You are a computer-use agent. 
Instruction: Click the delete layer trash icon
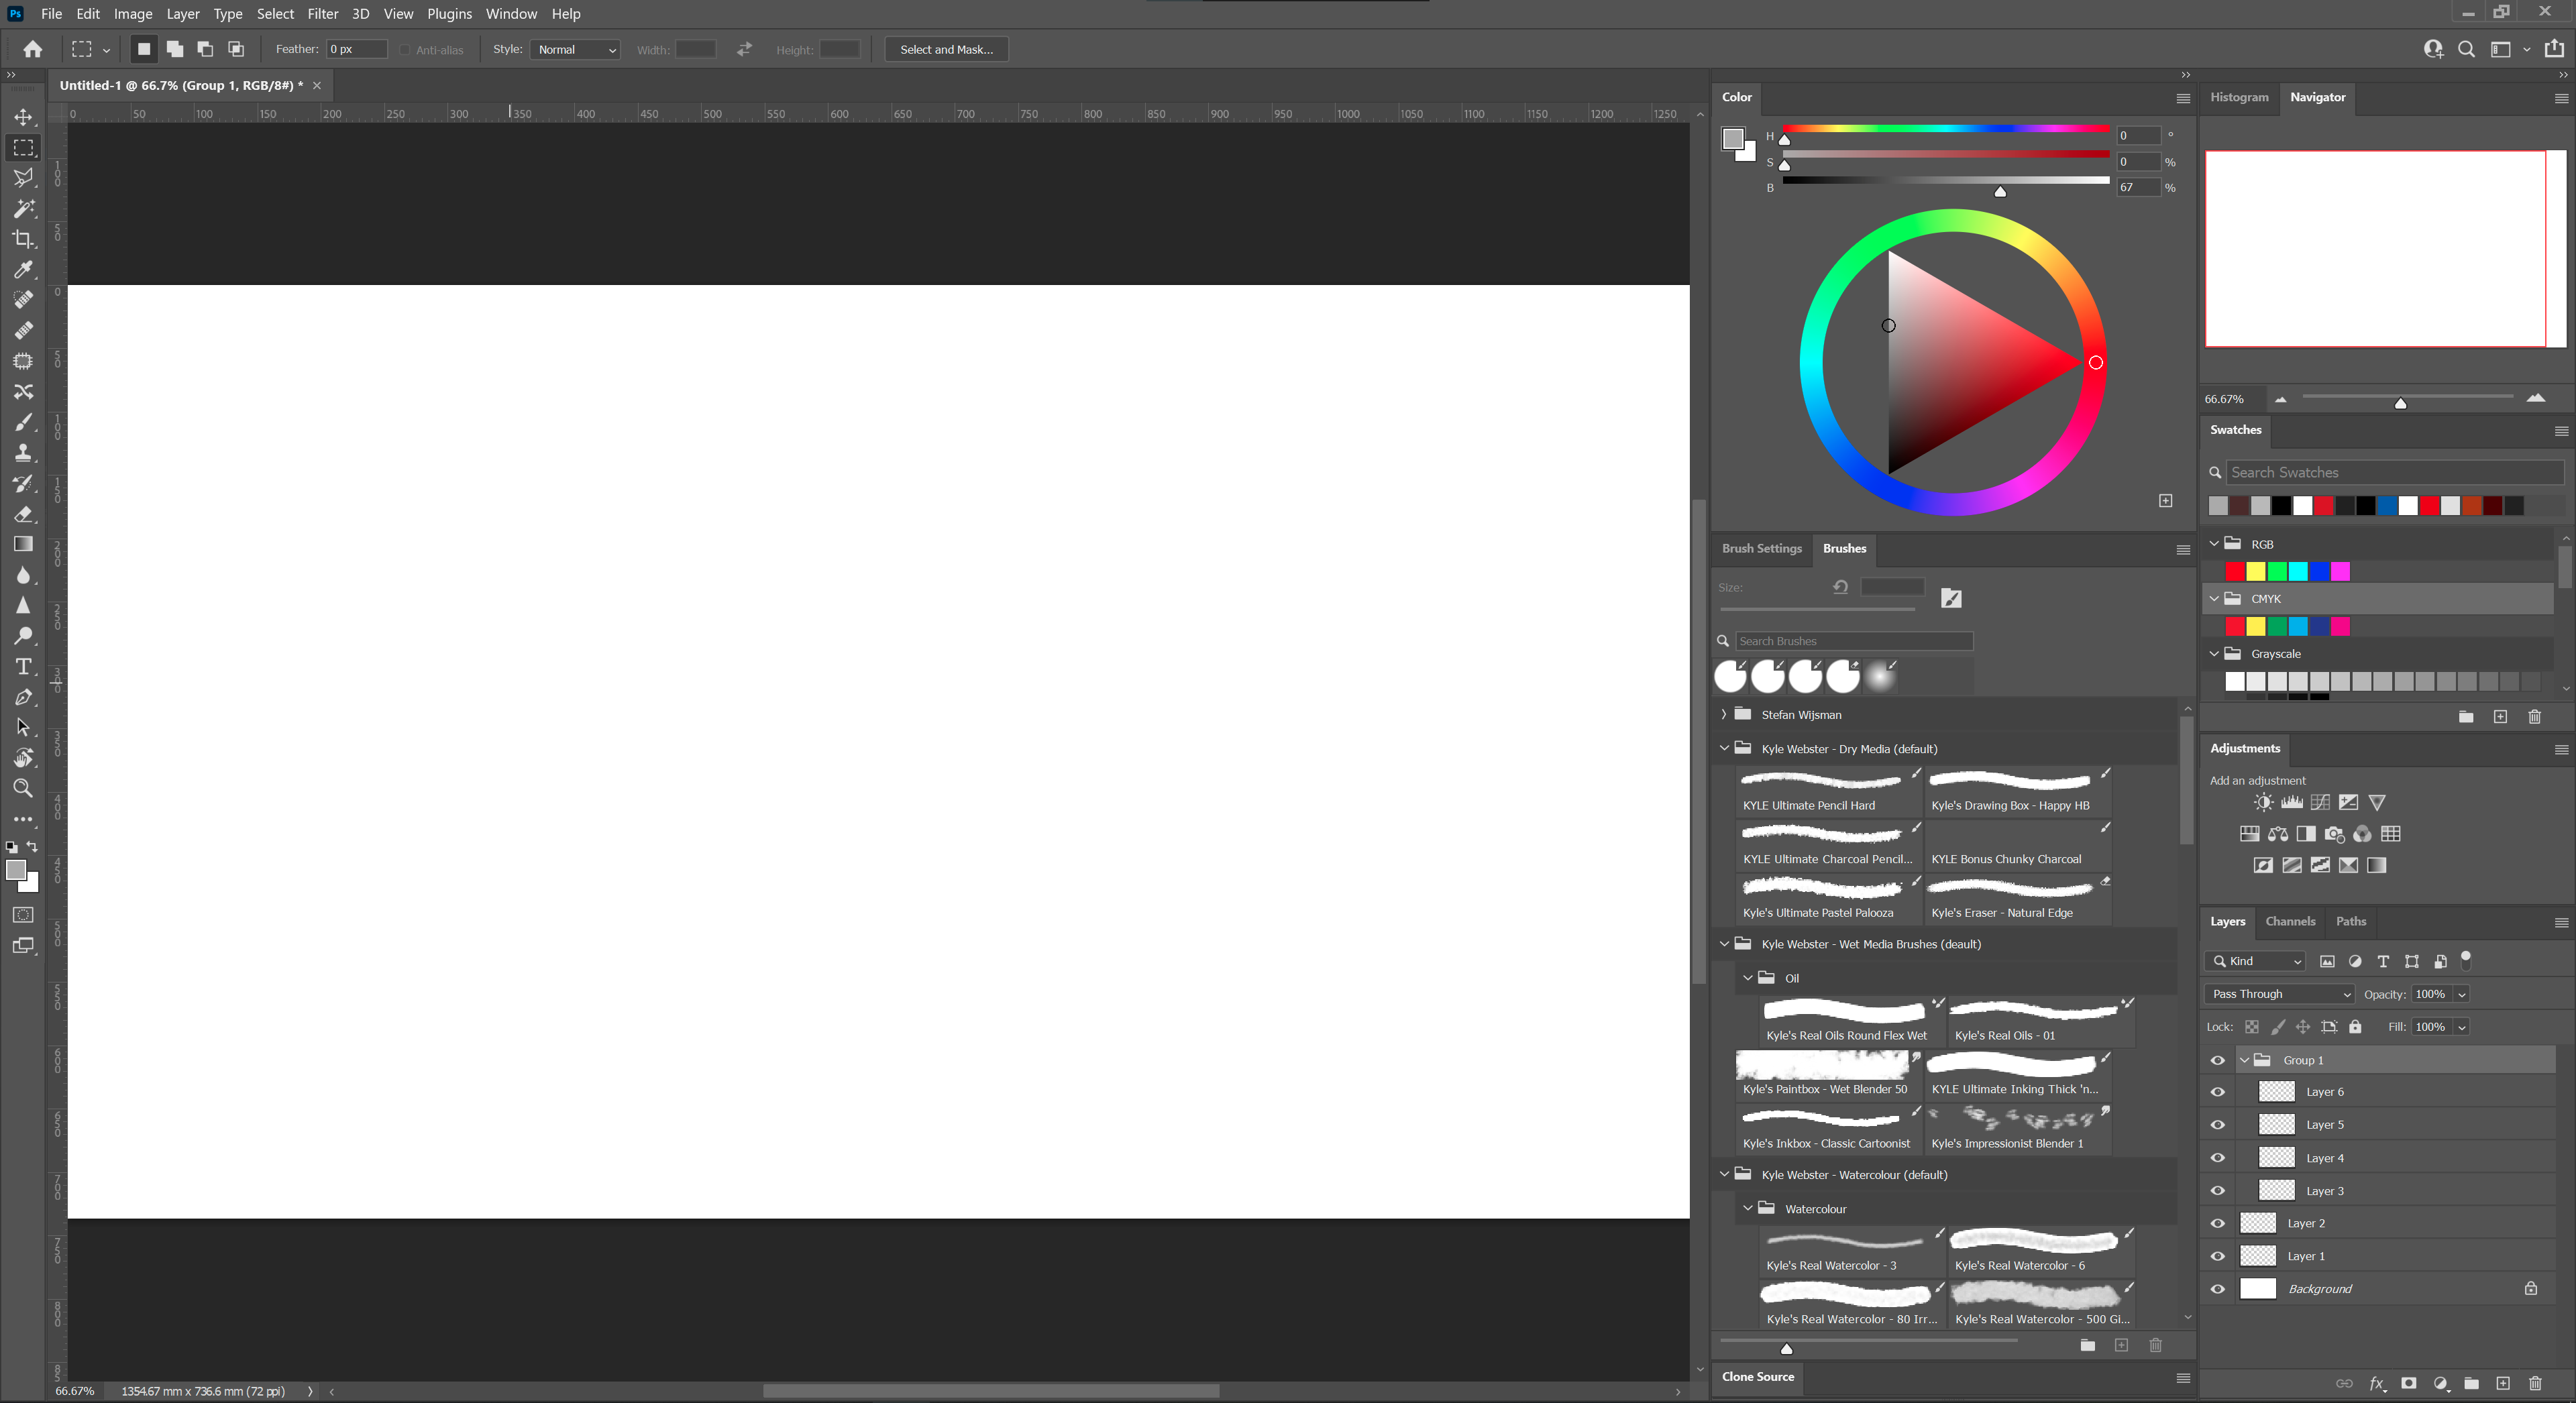(x=2535, y=1384)
